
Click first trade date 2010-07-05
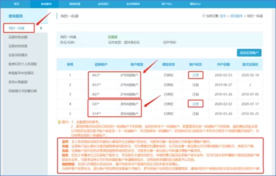pos(250,94)
